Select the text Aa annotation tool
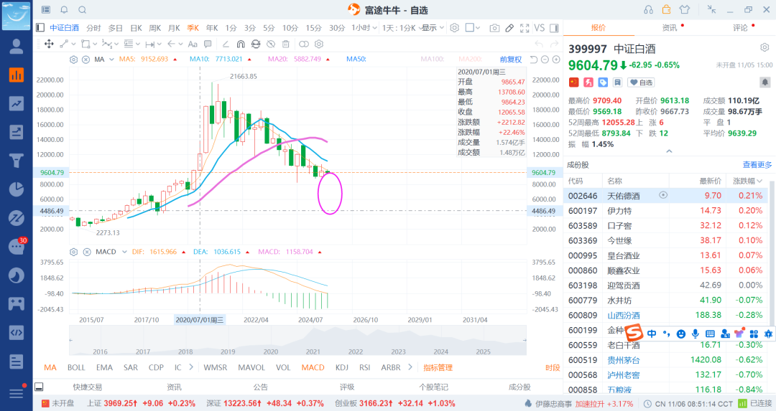 coord(193,44)
